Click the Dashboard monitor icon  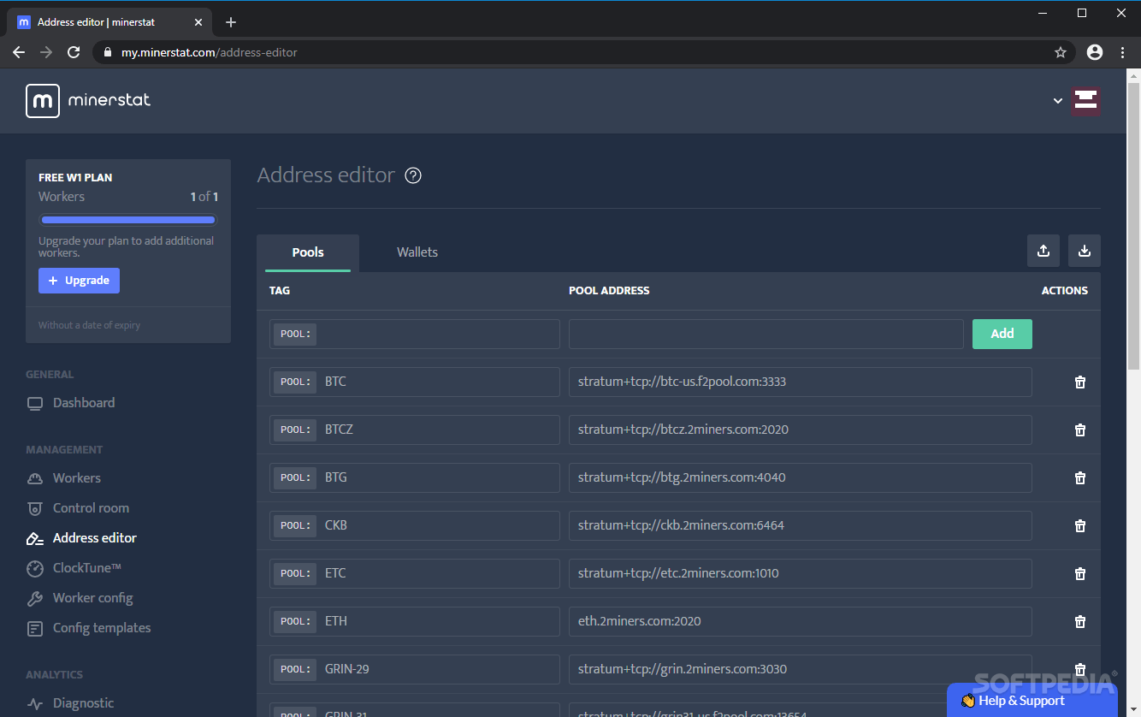(35, 403)
